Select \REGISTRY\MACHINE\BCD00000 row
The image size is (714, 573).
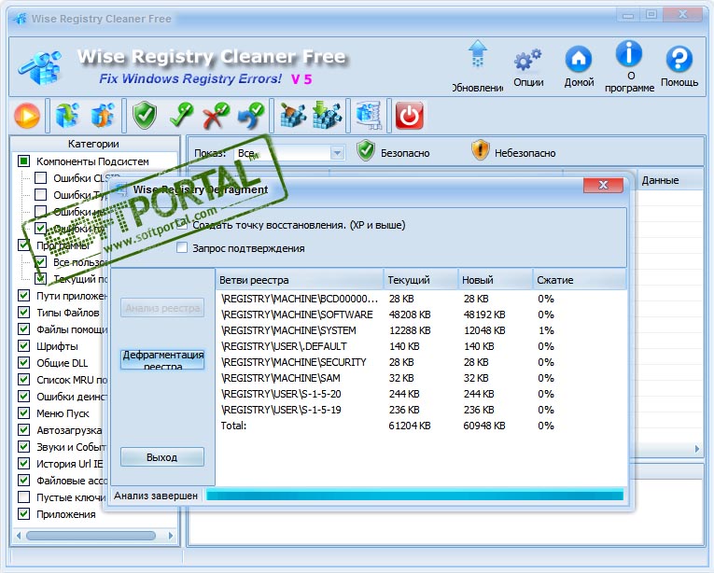422,299
